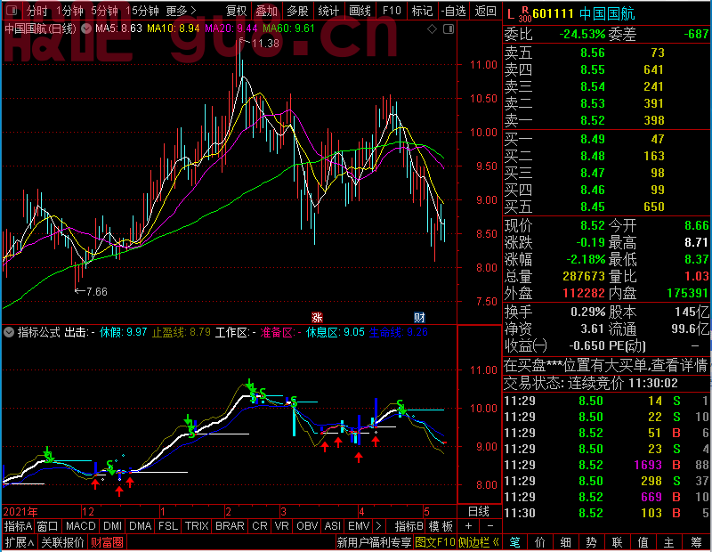Expand the 更多 periods dropdown
The width and height of the screenshot is (712, 552).
click(x=181, y=11)
